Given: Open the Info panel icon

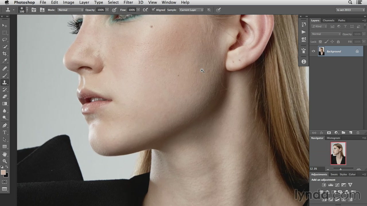Looking at the screenshot, I should tap(304, 62).
